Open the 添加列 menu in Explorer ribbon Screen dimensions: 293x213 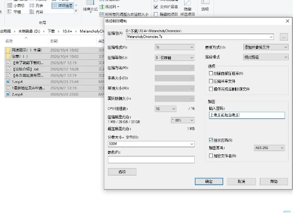(x=110, y=7)
